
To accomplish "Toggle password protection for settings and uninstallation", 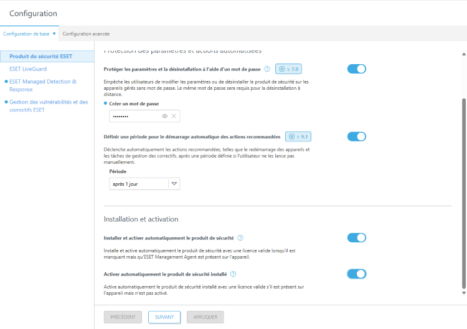I will [356, 69].
